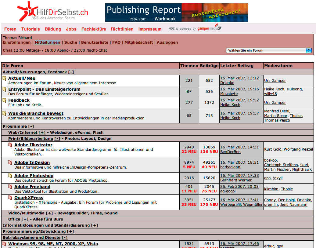This screenshot has height=248, width=316.
Task: Collapse Print/Bildbearbeitung category [-]
Action: coord(57,138)
